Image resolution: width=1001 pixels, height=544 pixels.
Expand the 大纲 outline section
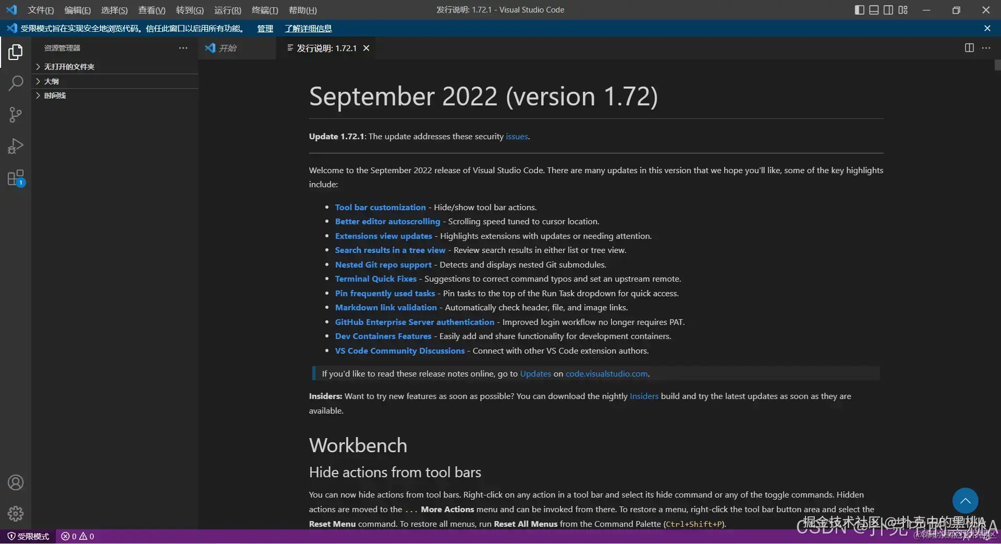115,81
